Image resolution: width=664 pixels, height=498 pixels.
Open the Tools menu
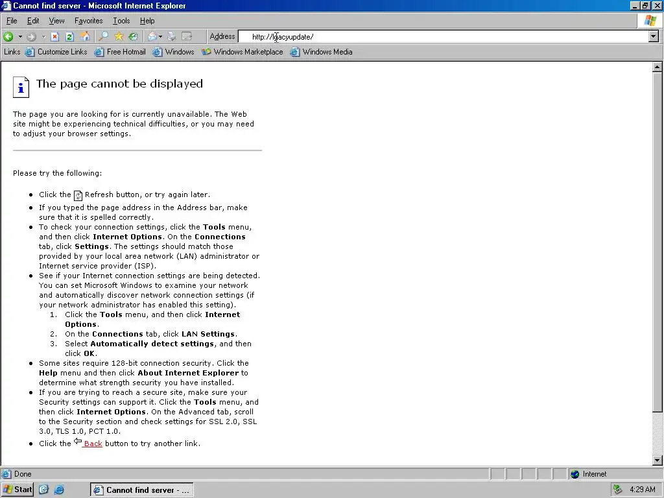click(121, 21)
